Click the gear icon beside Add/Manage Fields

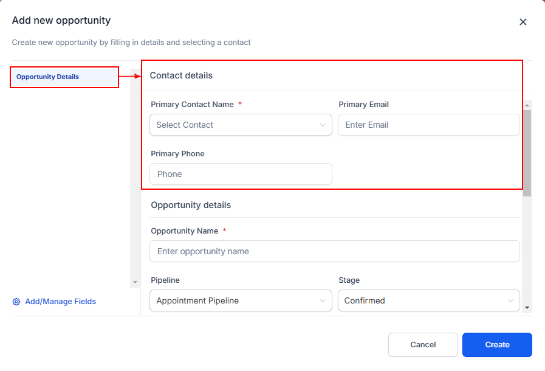pyautogui.click(x=16, y=302)
